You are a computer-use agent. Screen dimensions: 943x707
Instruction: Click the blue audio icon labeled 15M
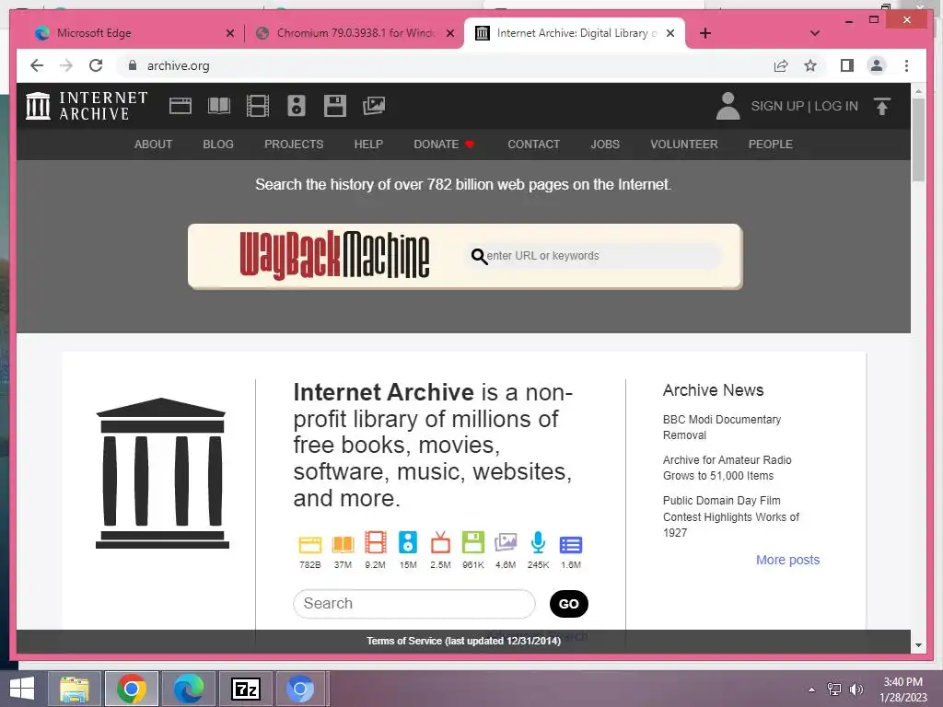pos(408,542)
